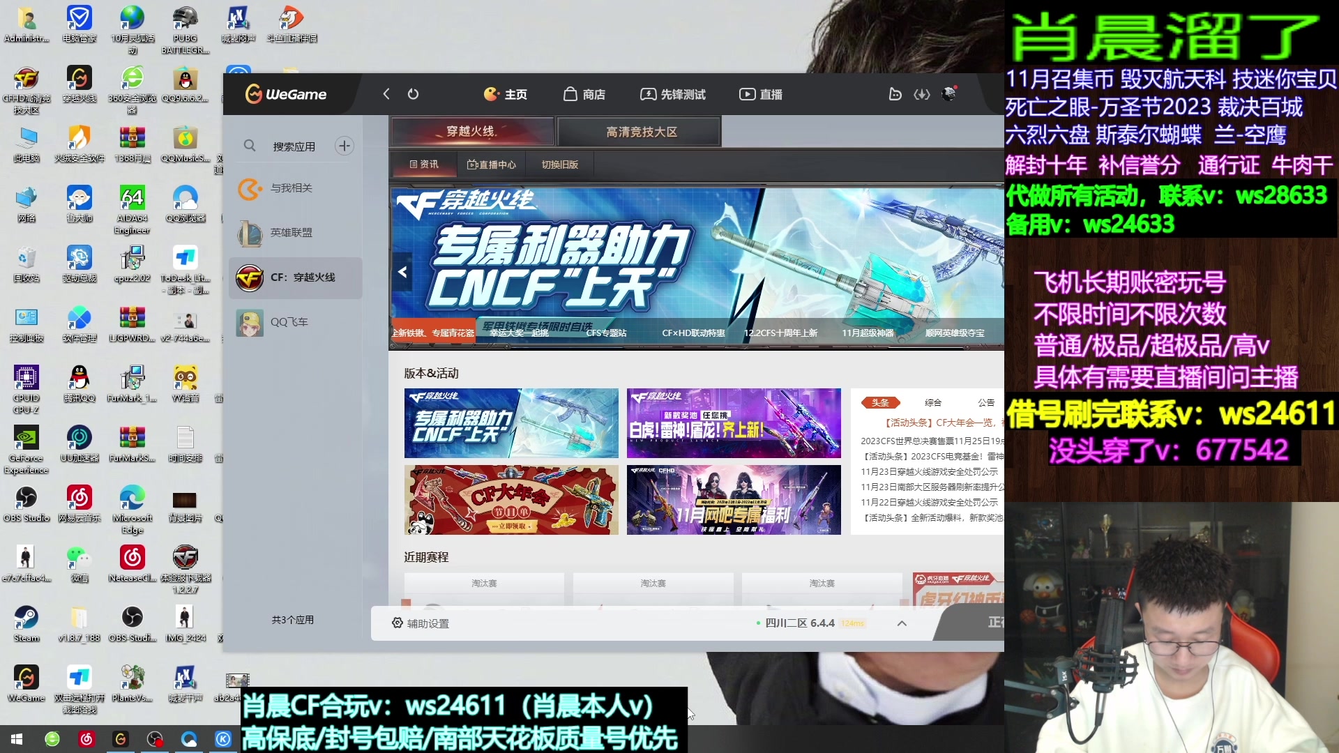Click 切换旧版 to switch versions
The height and width of the screenshot is (753, 1339).
[x=560, y=165]
